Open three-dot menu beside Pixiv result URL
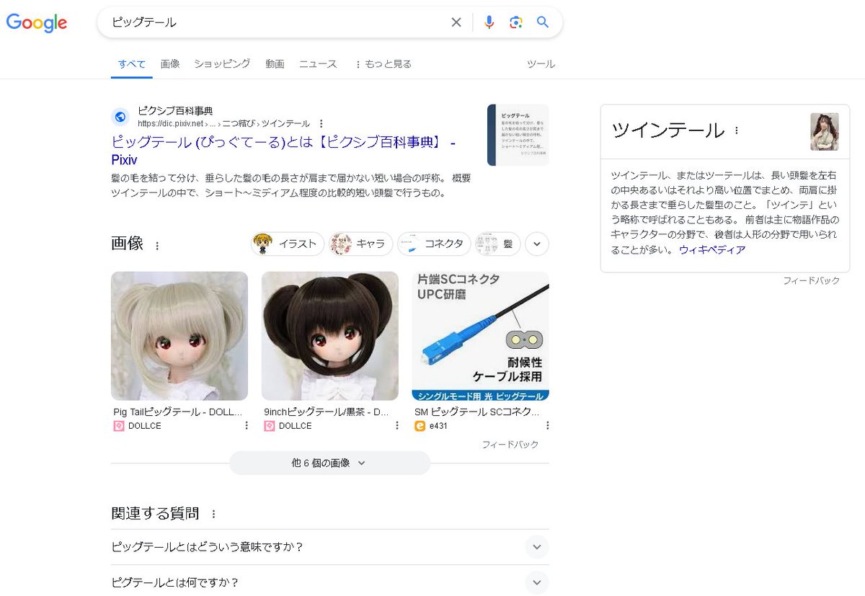This screenshot has height=596, width=865. [x=321, y=124]
